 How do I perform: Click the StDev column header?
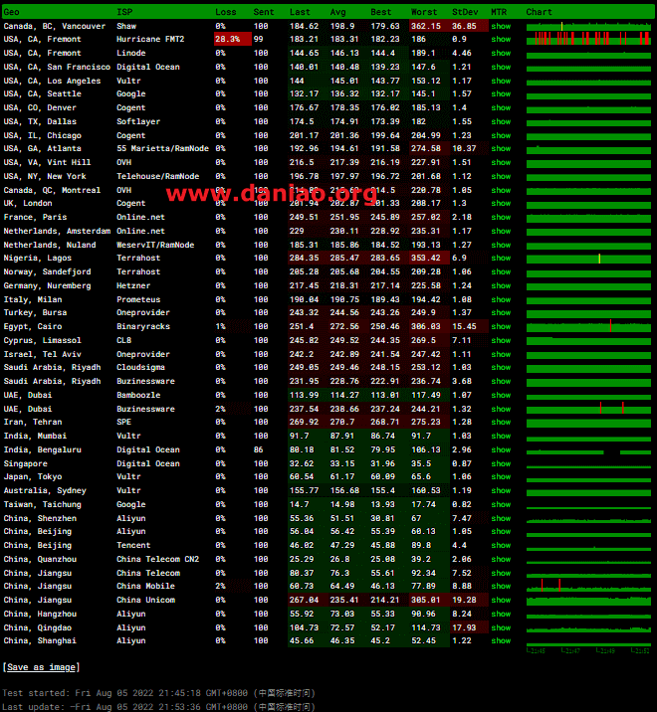point(465,12)
